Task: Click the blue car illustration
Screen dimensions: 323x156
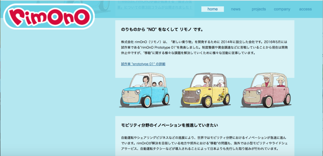Action: point(144,90)
